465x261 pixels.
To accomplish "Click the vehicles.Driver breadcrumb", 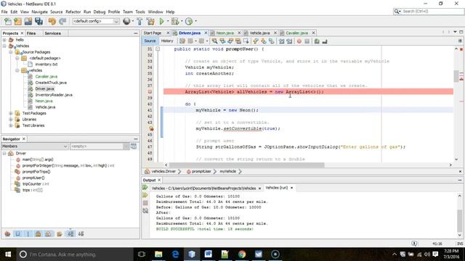I will pos(163,171).
